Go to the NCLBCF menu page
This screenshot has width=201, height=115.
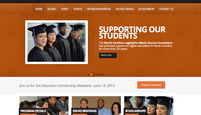tap(52, 9)
